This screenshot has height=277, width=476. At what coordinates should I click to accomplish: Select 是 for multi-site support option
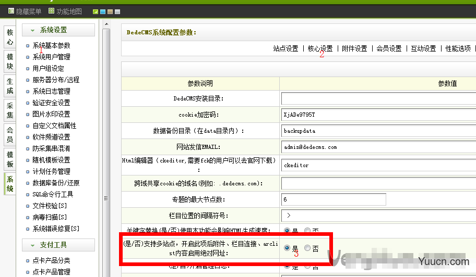[287, 248]
